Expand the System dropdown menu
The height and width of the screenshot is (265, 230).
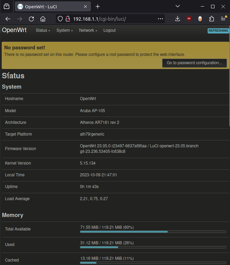tap(65, 30)
